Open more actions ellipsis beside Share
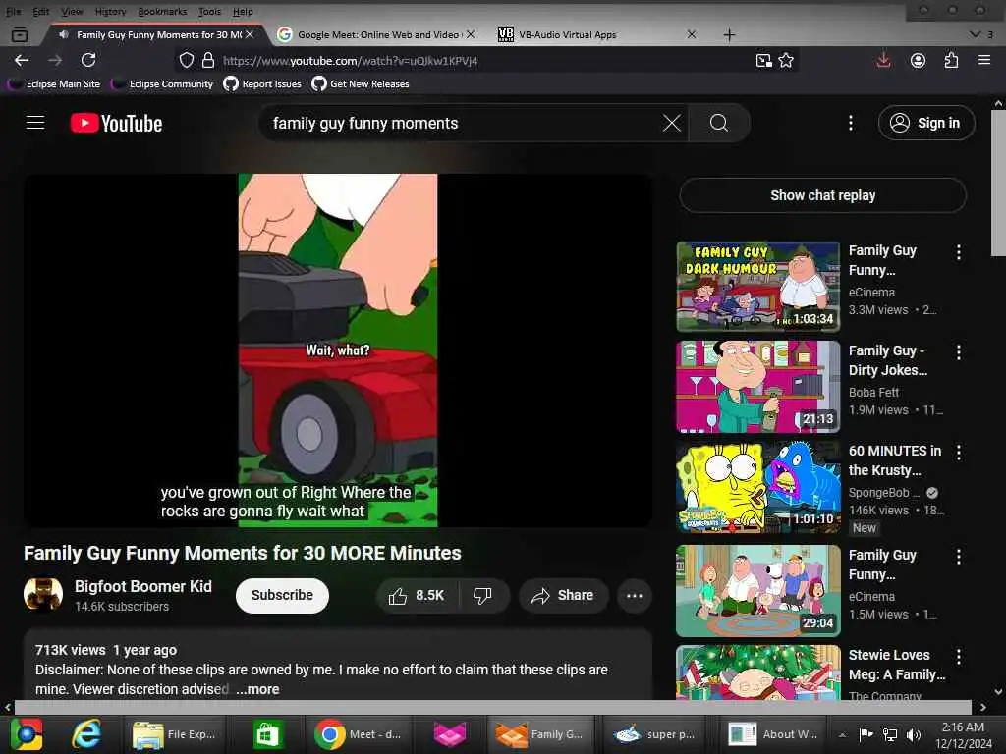The height and width of the screenshot is (754, 1006). click(635, 596)
